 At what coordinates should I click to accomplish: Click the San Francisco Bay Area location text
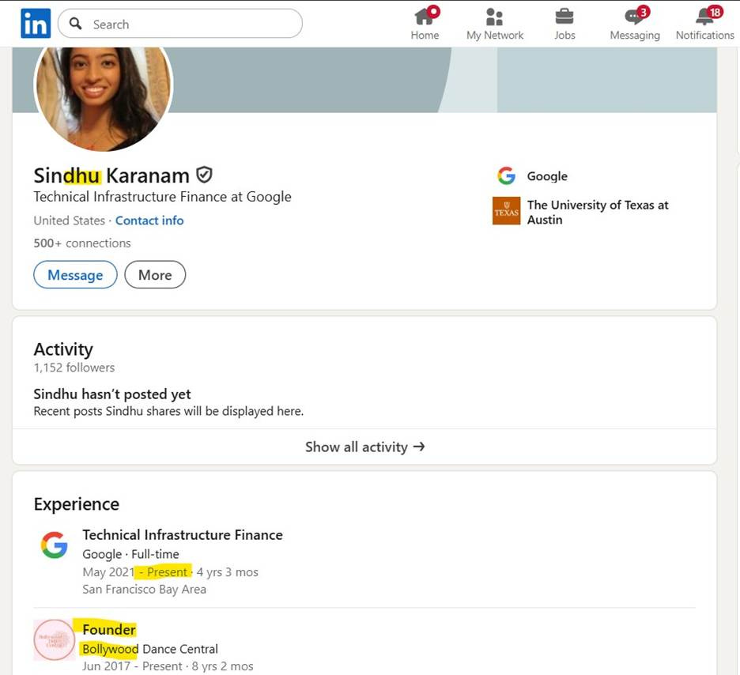(144, 589)
